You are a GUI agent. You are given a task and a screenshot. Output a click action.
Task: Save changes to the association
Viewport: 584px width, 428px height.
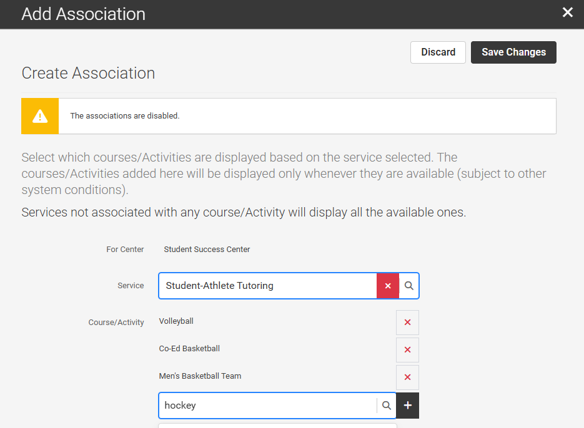[513, 52]
